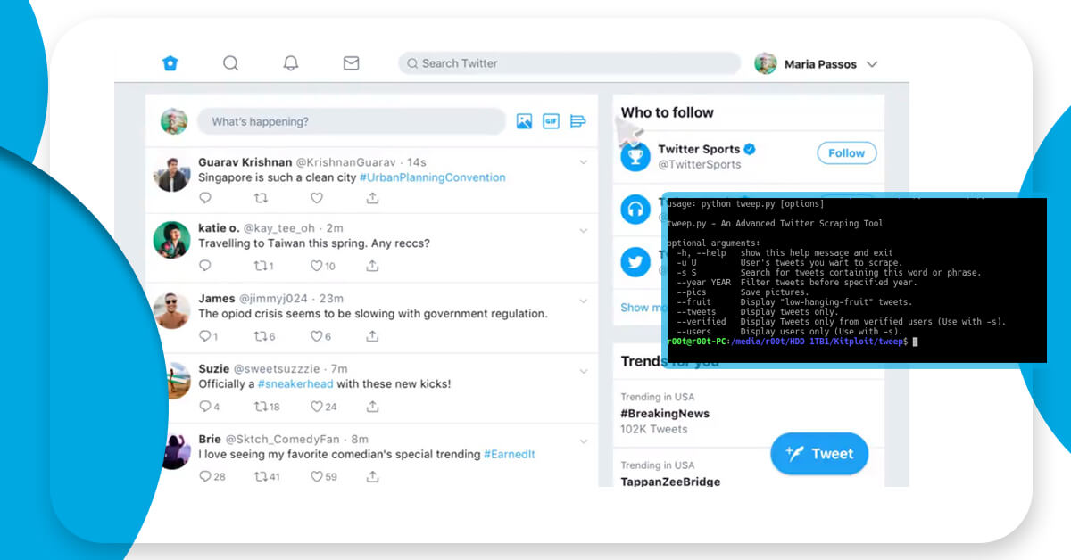
Task: Select the '--verified' option text in terminal
Action: click(x=702, y=322)
